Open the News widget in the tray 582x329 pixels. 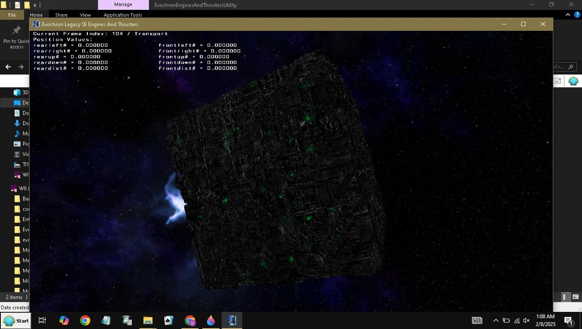477,320
